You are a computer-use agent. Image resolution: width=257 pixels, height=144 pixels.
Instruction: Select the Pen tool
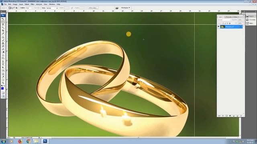point(3,62)
